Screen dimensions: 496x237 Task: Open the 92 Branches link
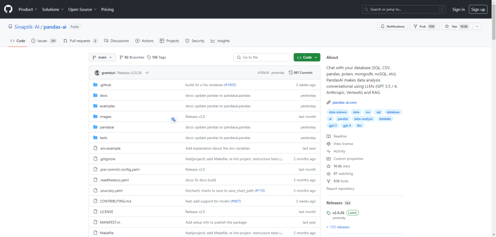[132, 57]
